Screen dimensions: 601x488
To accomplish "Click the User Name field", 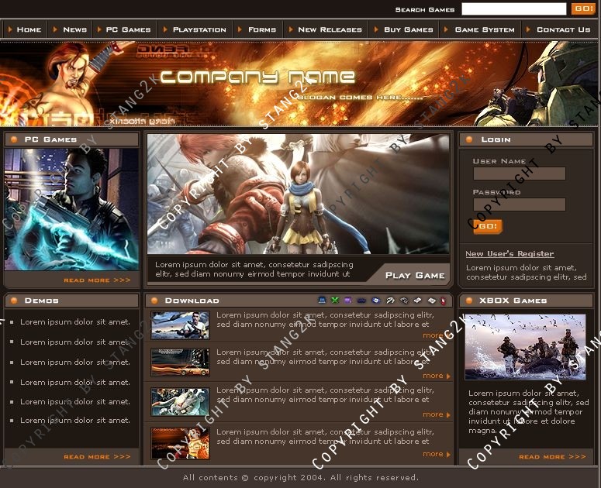I will (520, 174).
